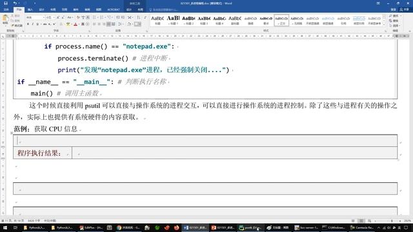Save the document from quick access toolbar
Image resolution: width=413 pixels, height=232 pixels.
(x=6, y=3)
